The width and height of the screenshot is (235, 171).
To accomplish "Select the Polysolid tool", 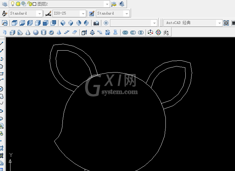I will coord(5,32).
